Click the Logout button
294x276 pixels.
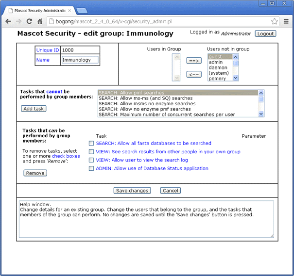(x=265, y=33)
